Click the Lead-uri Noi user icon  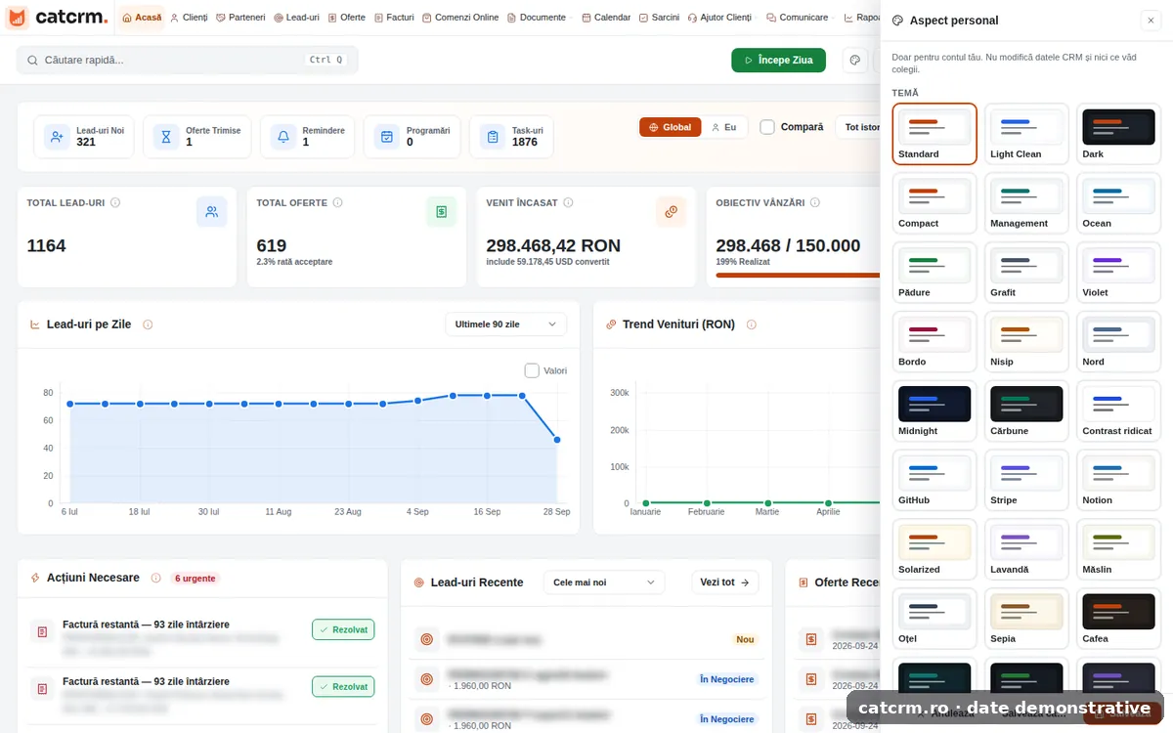[57, 137]
